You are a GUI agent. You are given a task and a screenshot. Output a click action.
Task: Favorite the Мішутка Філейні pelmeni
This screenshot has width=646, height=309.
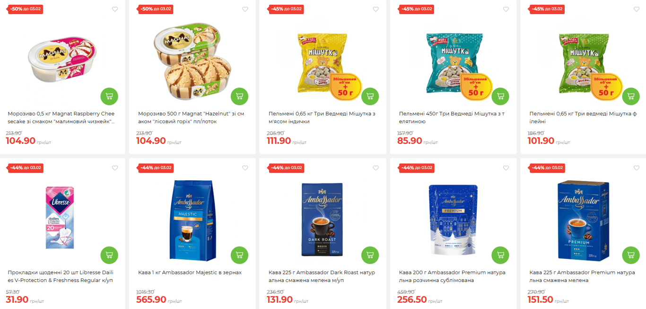coord(636,9)
